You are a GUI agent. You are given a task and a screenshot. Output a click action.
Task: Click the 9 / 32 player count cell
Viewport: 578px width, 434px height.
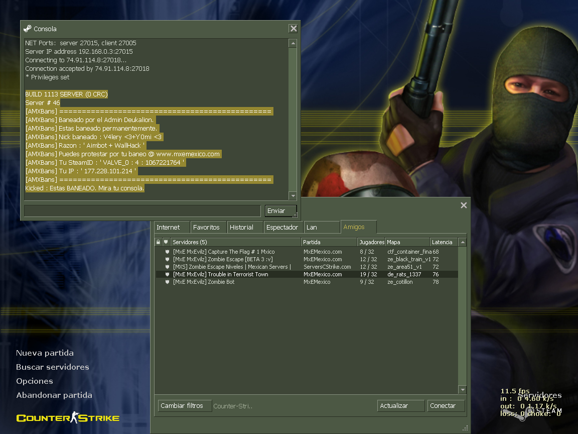coord(367,282)
